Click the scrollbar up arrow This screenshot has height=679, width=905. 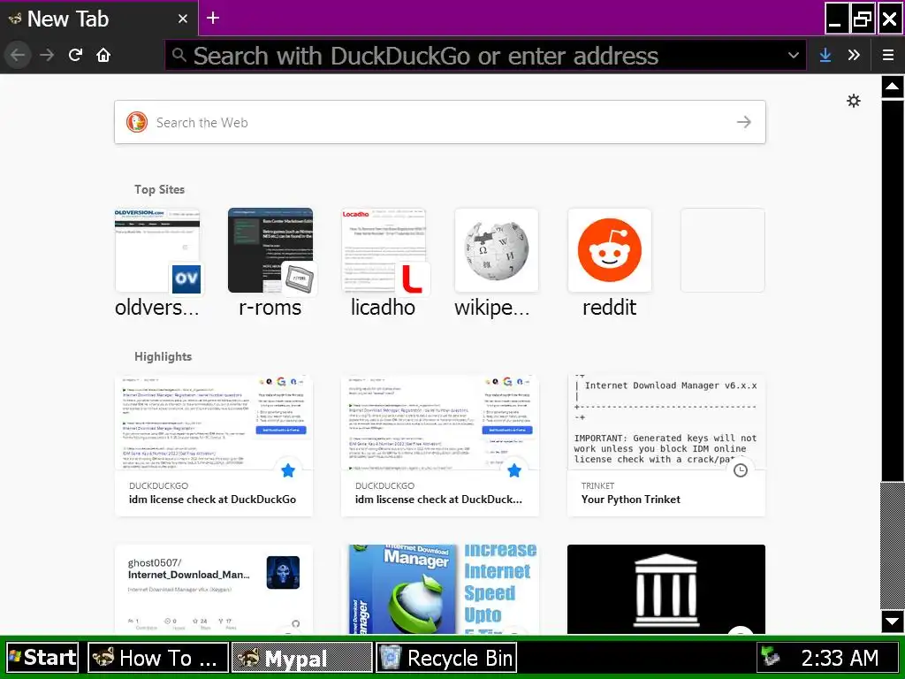click(x=893, y=87)
